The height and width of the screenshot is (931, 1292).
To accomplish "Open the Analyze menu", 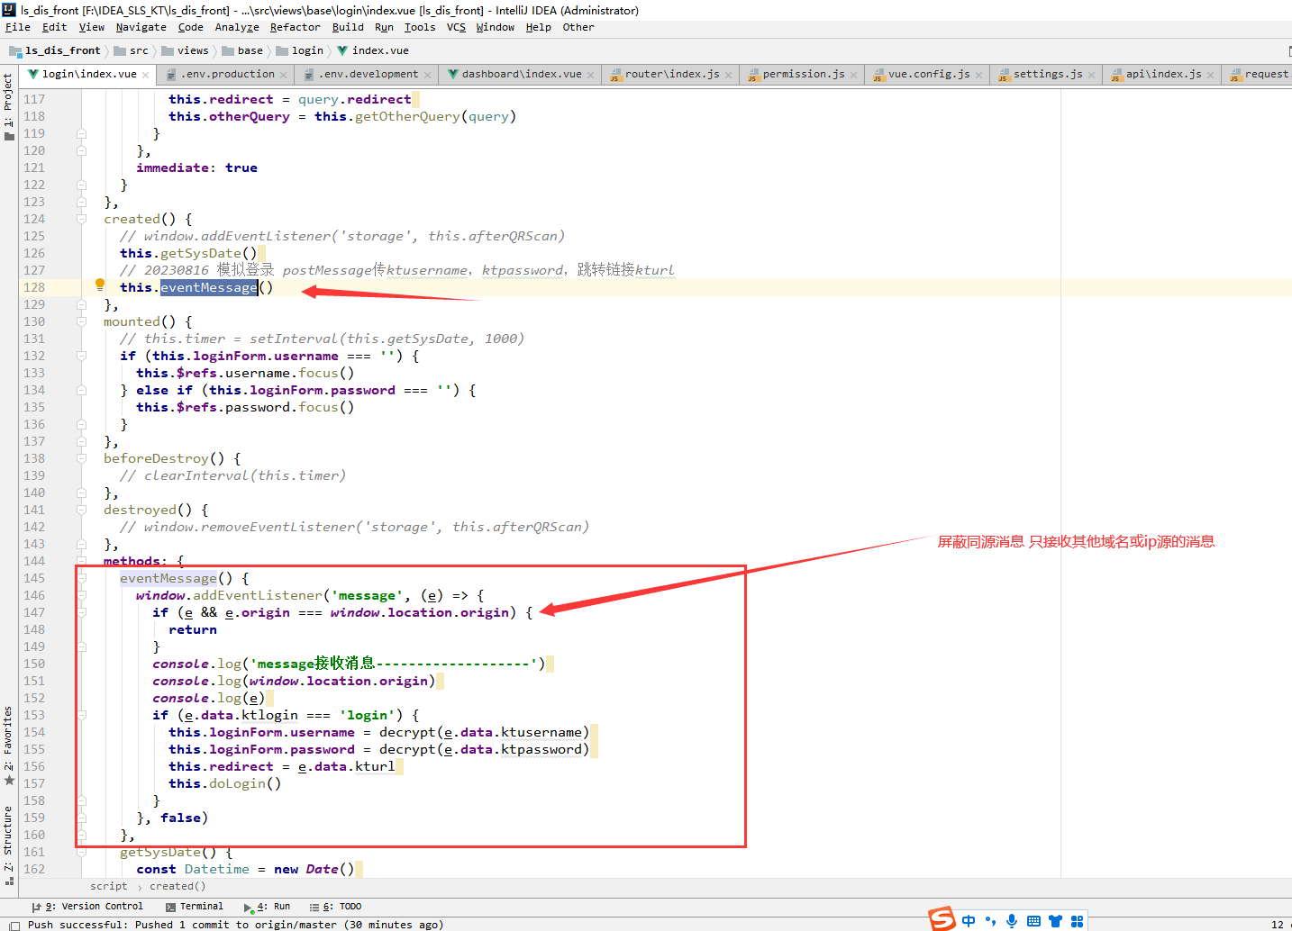I will 237,27.
